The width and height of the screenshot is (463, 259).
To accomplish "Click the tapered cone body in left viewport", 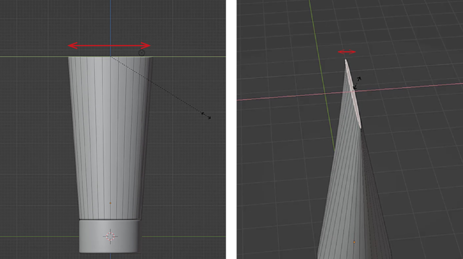I will [110, 138].
